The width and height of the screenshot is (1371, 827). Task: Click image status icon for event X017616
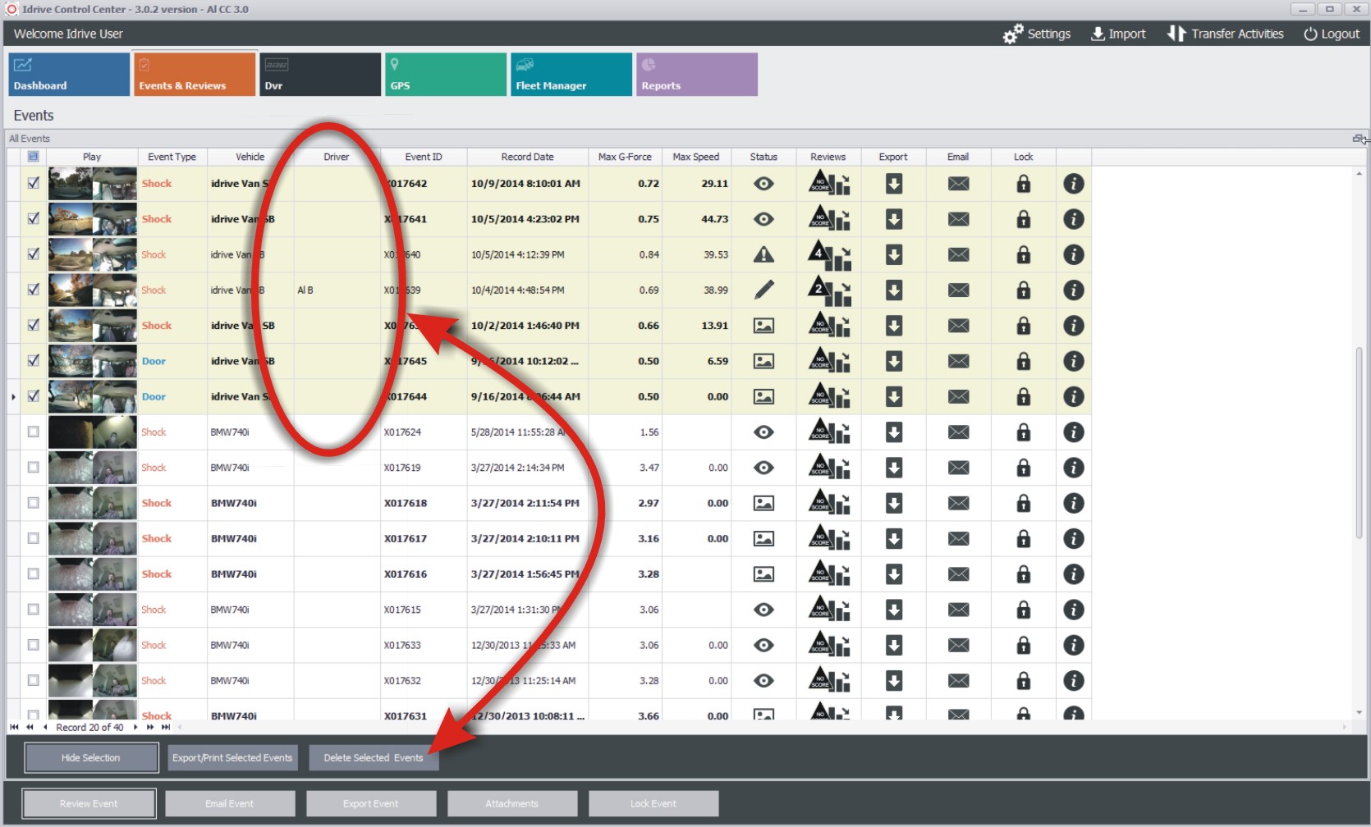(x=763, y=574)
